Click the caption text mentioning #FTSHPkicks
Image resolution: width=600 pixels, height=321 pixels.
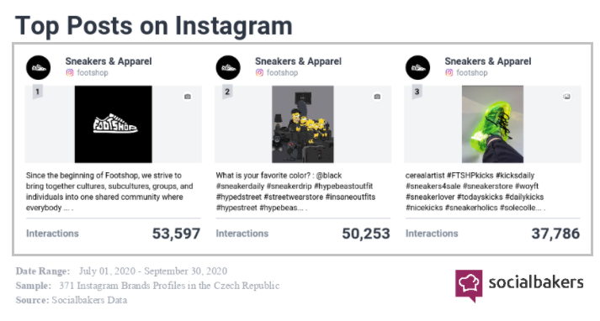coord(475,192)
